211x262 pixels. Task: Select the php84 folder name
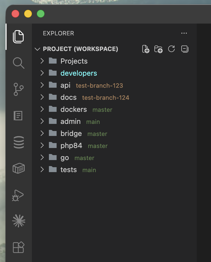(x=71, y=146)
